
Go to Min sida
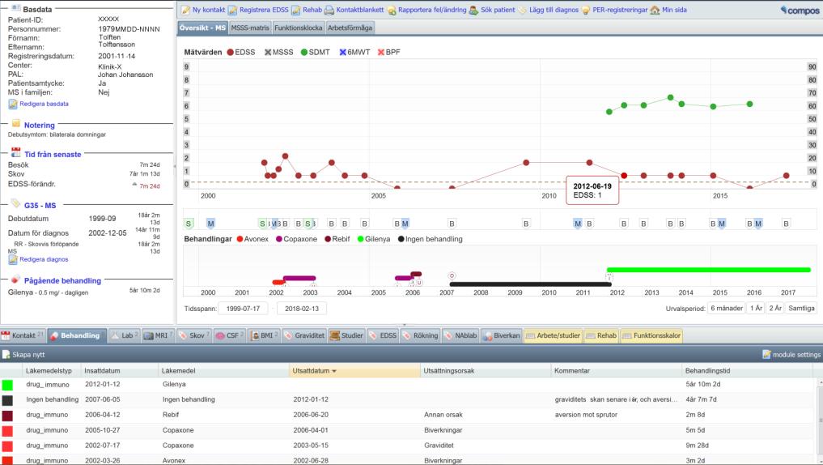point(668,10)
